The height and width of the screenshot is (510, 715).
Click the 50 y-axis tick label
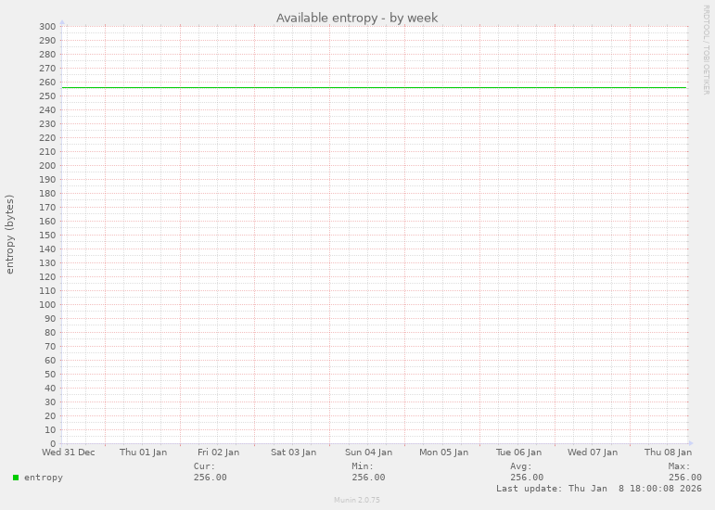pos(50,375)
